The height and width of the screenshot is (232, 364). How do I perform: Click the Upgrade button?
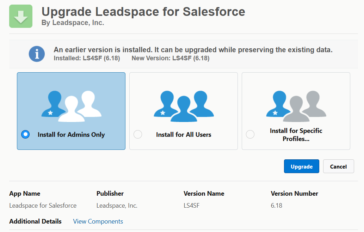click(x=302, y=166)
